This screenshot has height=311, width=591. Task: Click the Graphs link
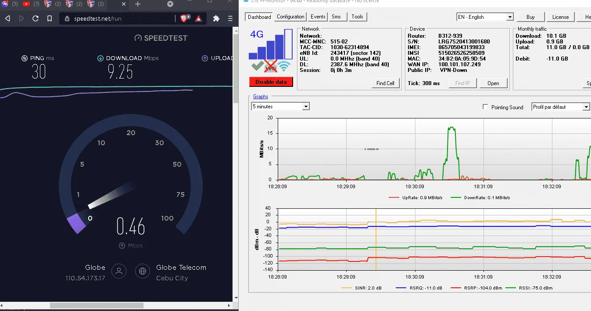261,97
